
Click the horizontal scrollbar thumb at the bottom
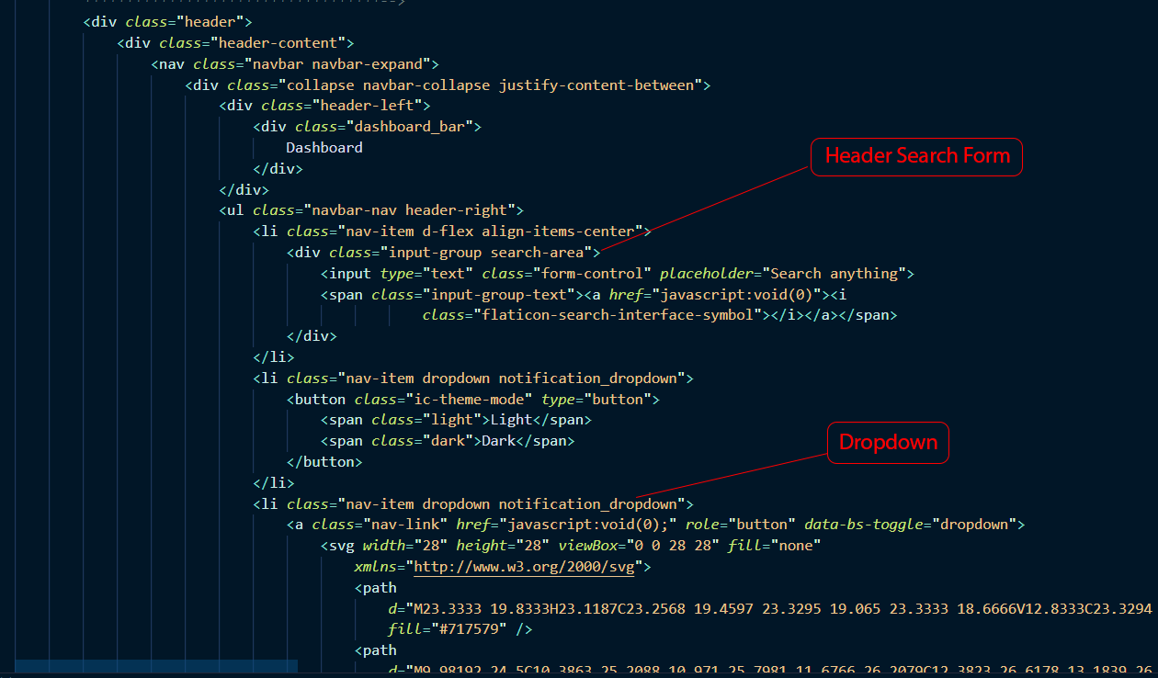(156, 666)
